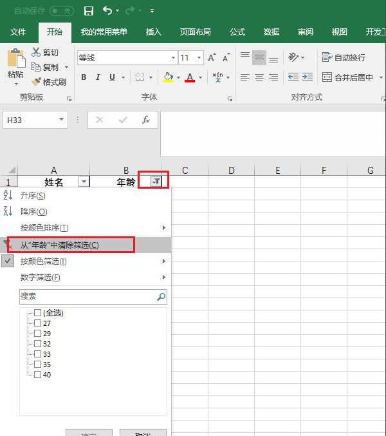The height and width of the screenshot is (436, 386).
Task: Click the text orientation icon
Action: 293,57
